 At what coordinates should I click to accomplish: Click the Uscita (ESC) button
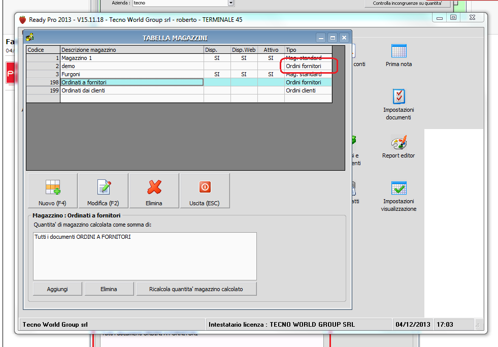click(205, 191)
